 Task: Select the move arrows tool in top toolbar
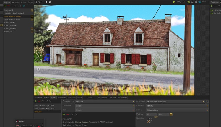(x=39, y=2)
